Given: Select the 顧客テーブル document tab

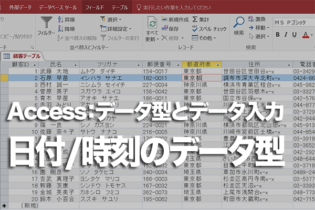Looking at the screenshot, I should (23, 56).
